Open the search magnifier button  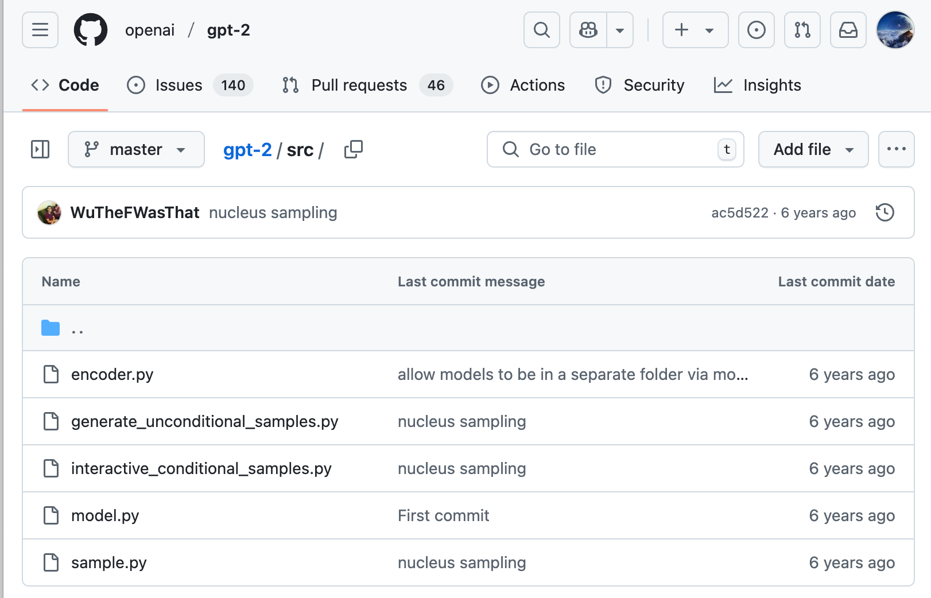[x=541, y=30]
